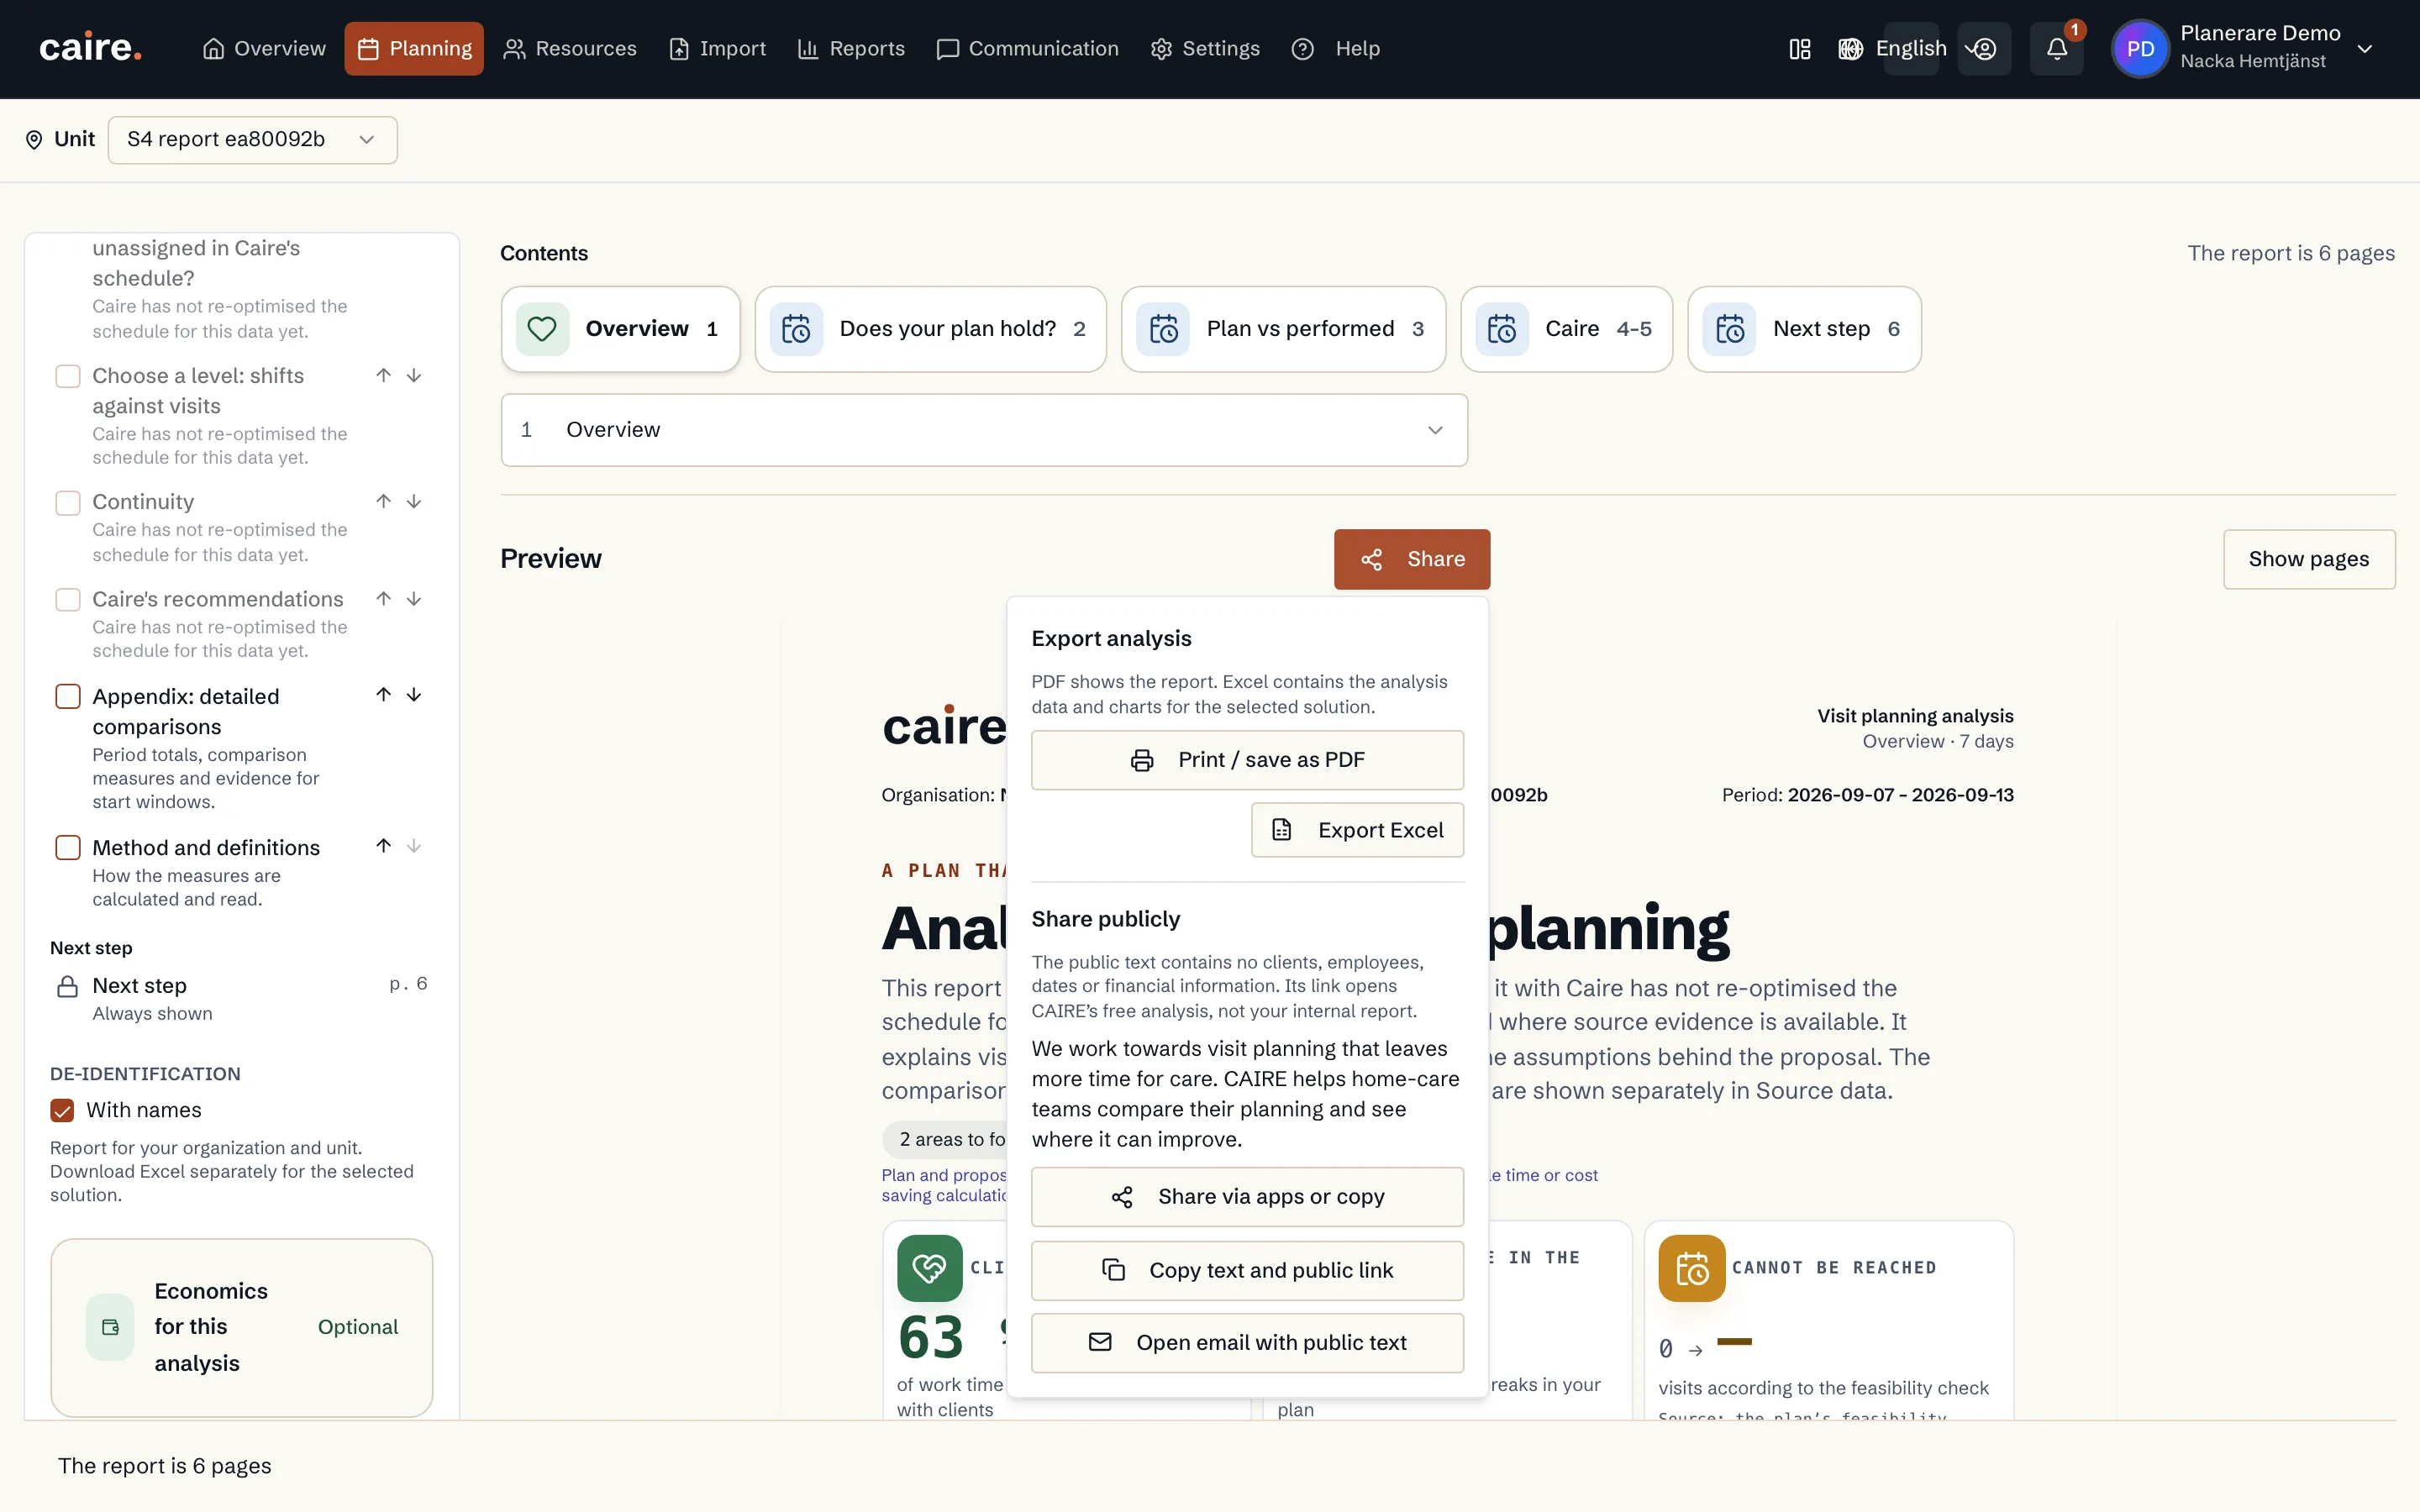This screenshot has height=1512, width=2420.
Task: Open the English language selector
Action: click(1910, 48)
